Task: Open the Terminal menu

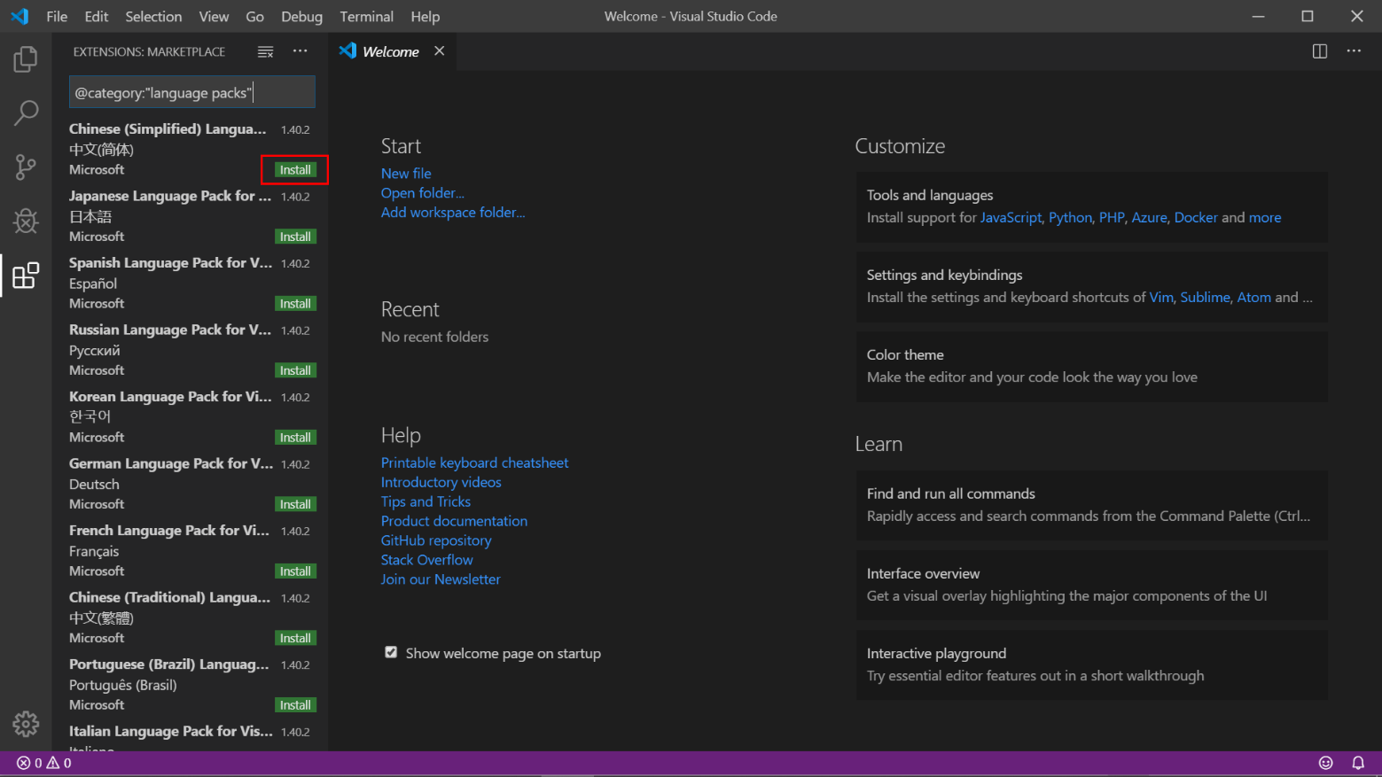Action: coord(366,17)
